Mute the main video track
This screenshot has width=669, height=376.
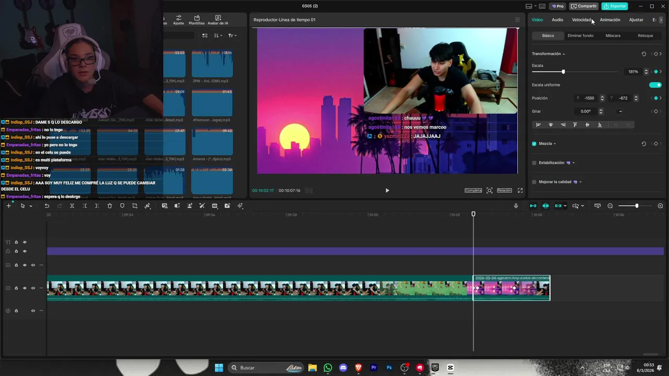point(33,288)
